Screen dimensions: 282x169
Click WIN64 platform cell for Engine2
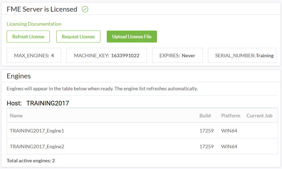229,147
